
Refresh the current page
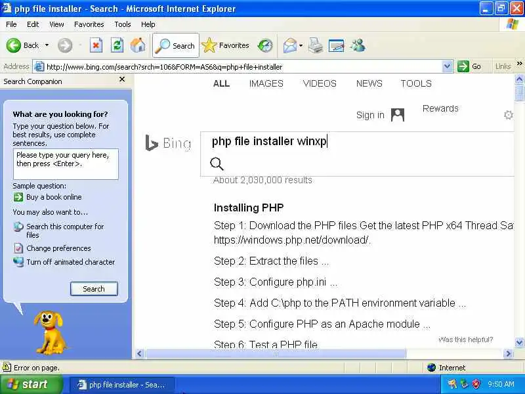117,45
